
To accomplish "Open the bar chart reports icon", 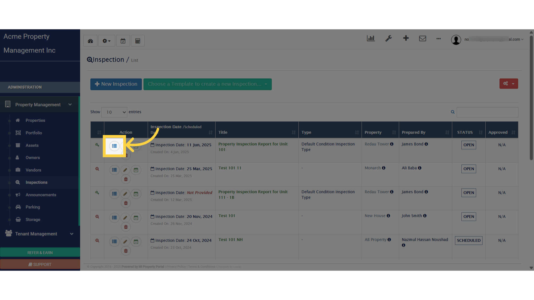I will click(x=371, y=39).
